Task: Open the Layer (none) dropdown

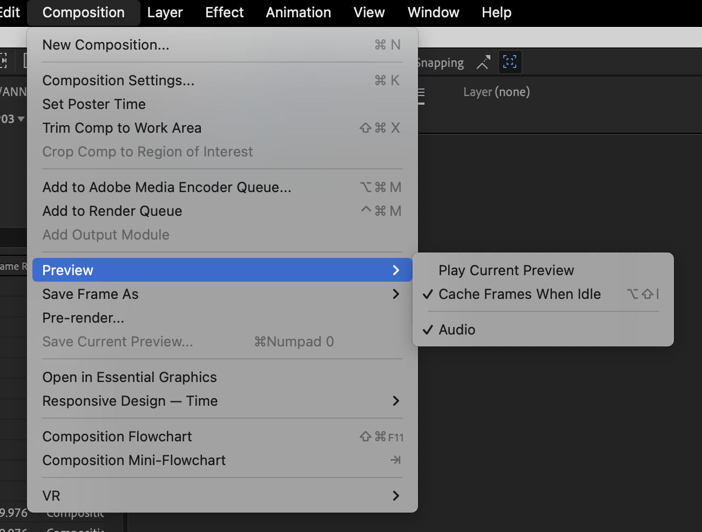Action: pyautogui.click(x=496, y=92)
